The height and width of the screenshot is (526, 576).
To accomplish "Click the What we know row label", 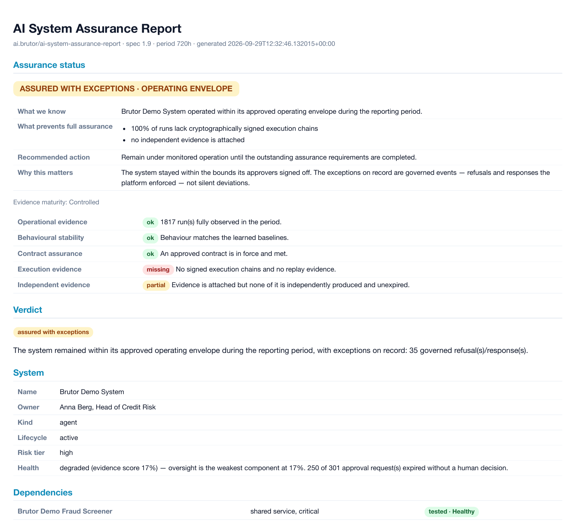I will pyautogui.click(x=42, y=111).
